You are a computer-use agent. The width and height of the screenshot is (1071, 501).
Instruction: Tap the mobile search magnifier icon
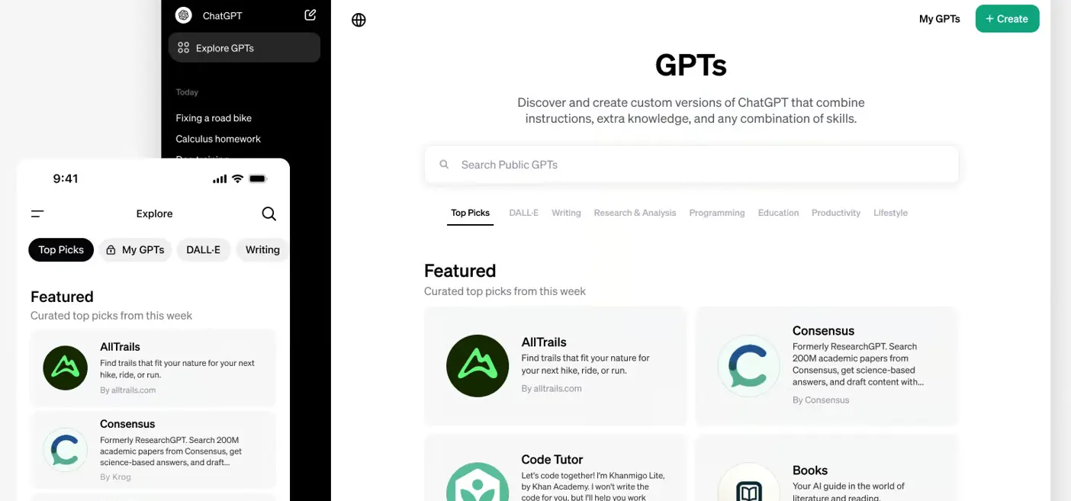click(x=269, y=214)
